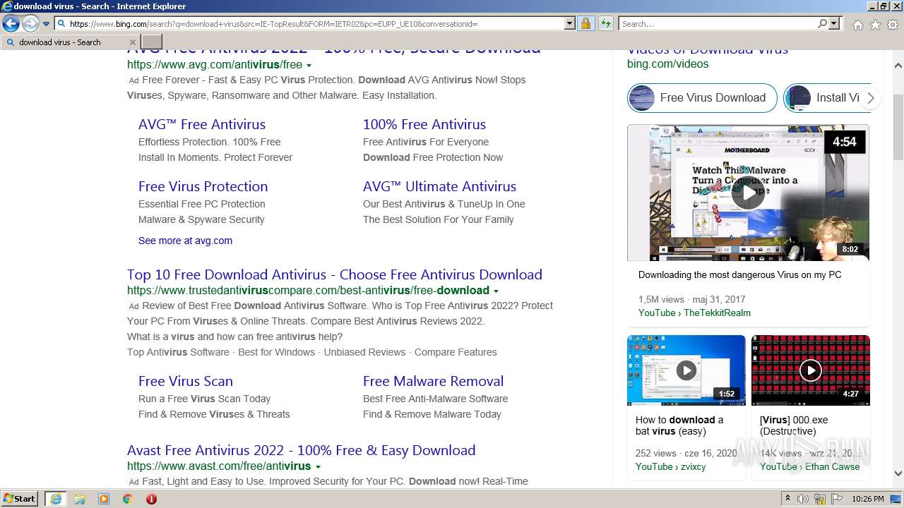904x508 pixels.
Task: Click the volume speaker tray icon
Action: (803, 499)
